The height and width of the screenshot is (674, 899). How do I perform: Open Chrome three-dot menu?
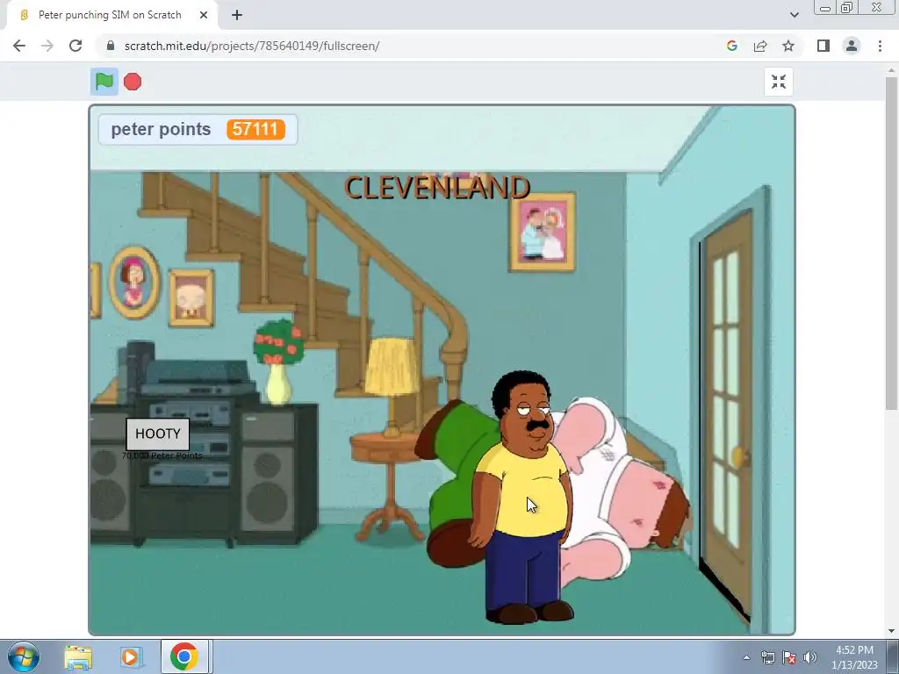coord(880,46)
